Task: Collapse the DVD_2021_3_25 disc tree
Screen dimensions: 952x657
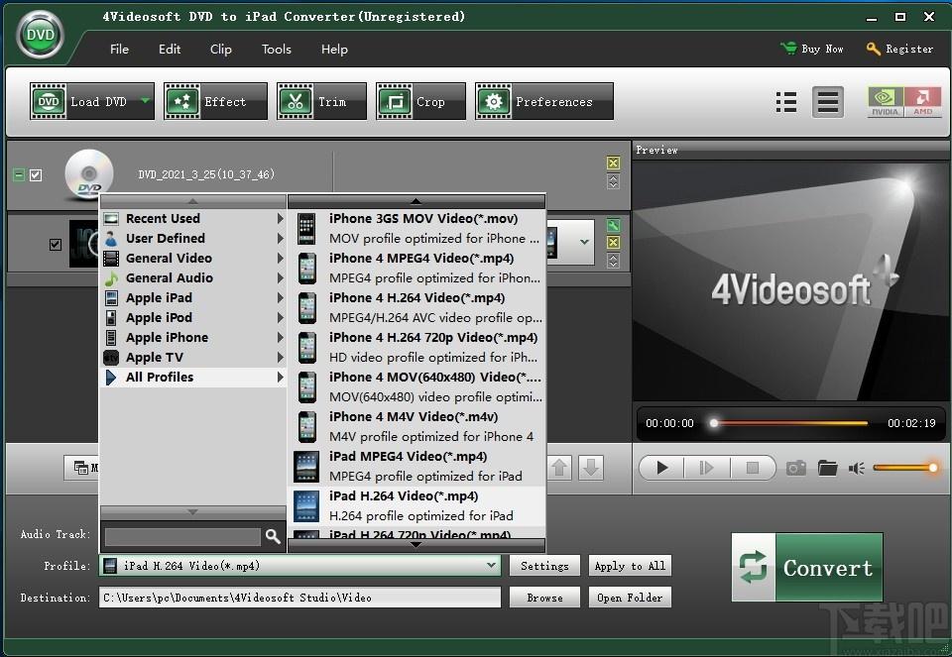Action: pos(19,175)
